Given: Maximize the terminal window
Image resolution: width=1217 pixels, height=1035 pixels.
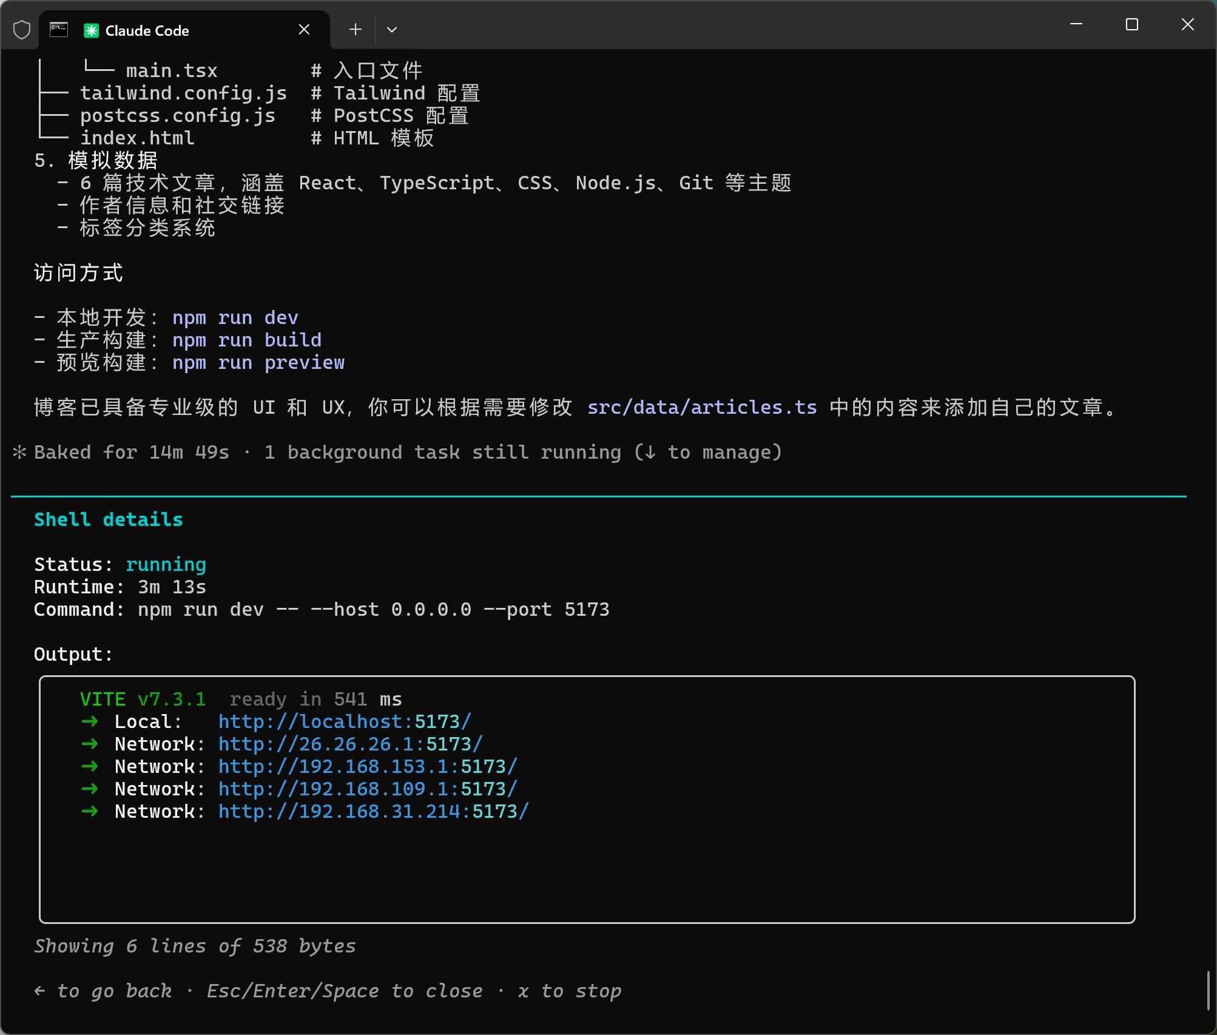Looking at the screenshot, I should [1131, 25].
